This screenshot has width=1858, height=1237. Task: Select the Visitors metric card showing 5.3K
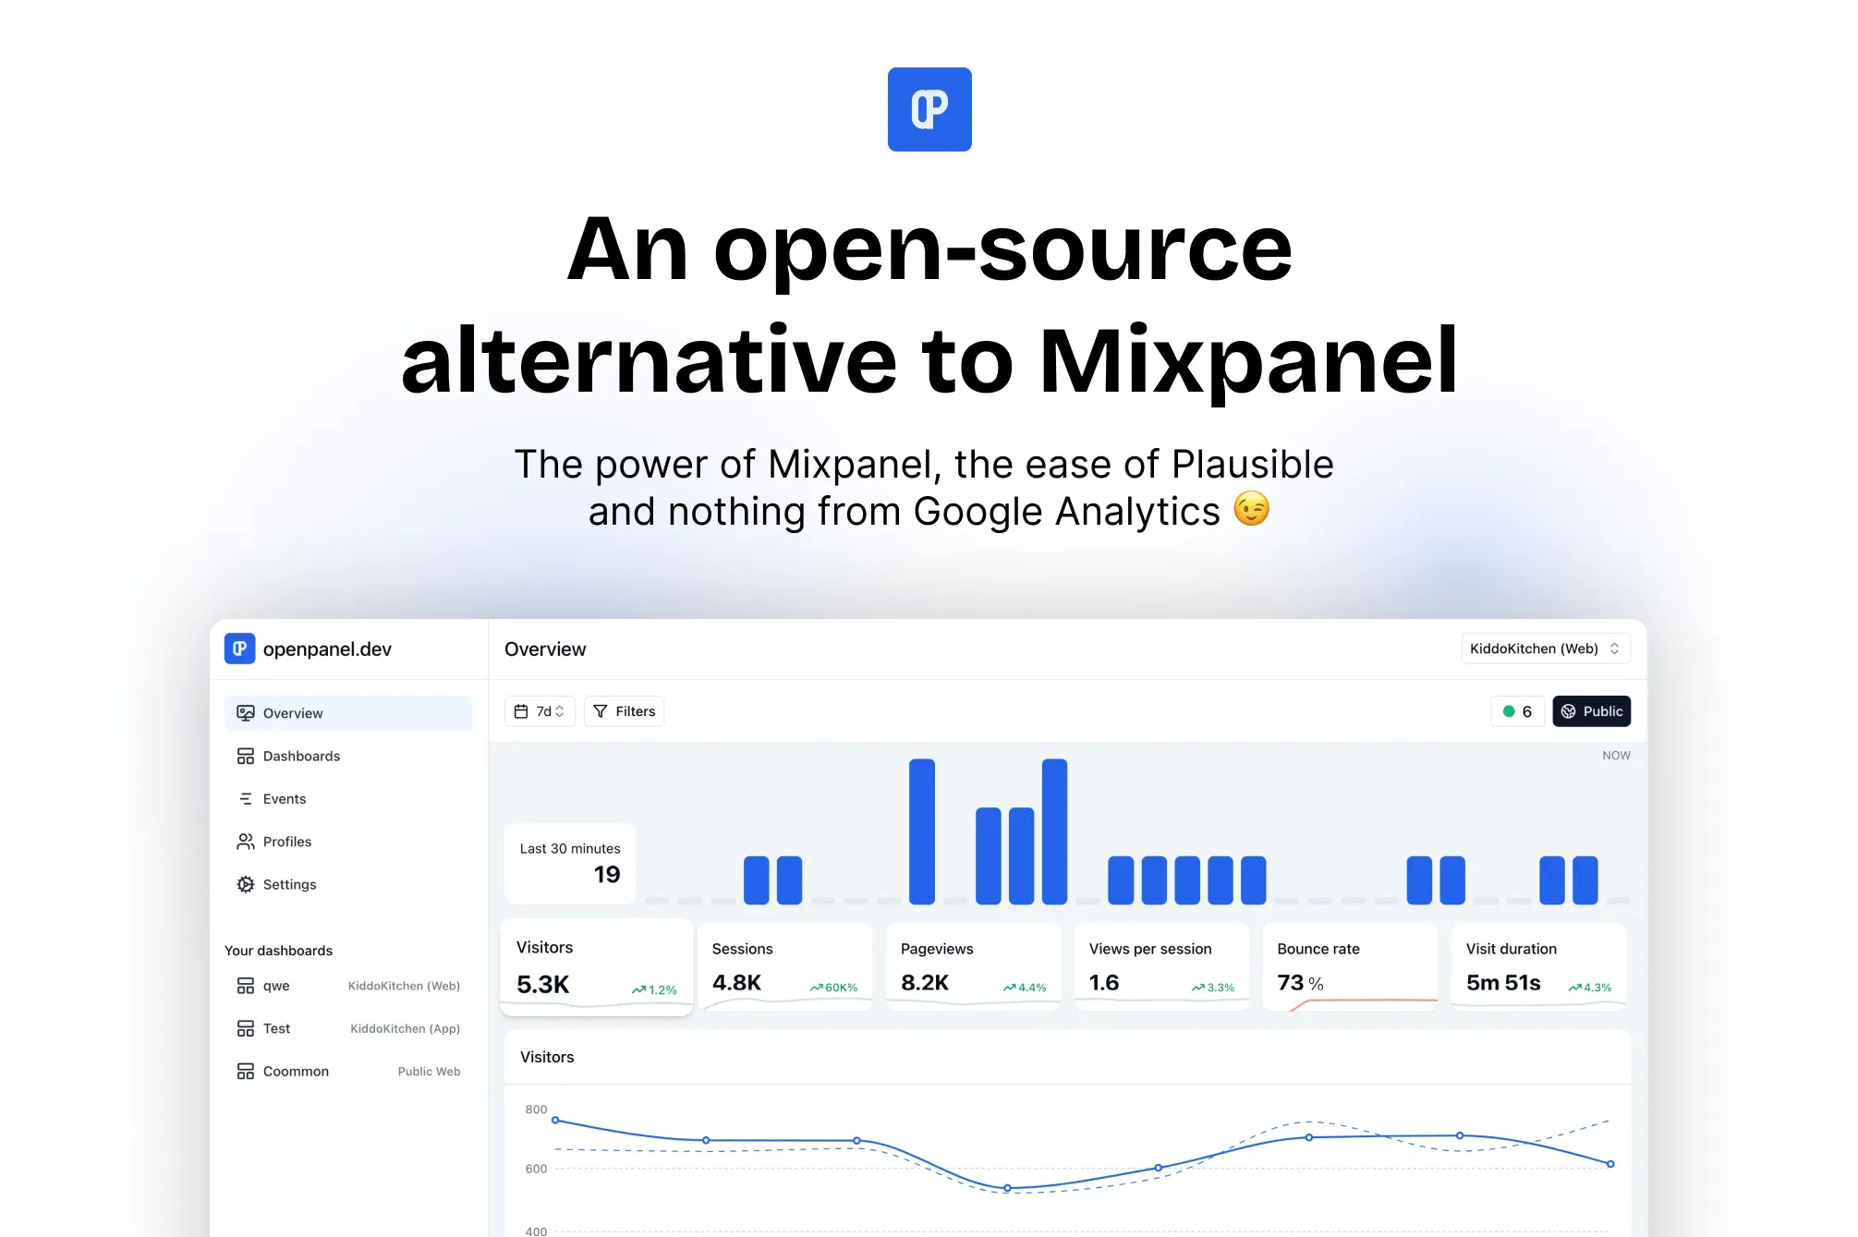pos(596,965)
